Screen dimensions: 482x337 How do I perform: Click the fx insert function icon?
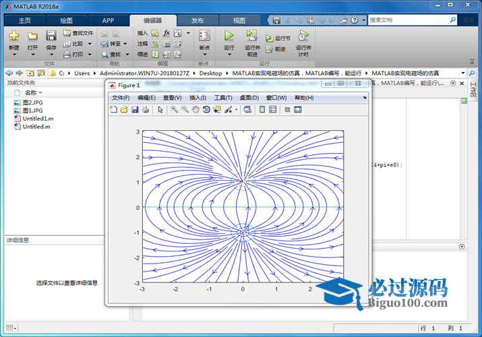pos(167,33)
